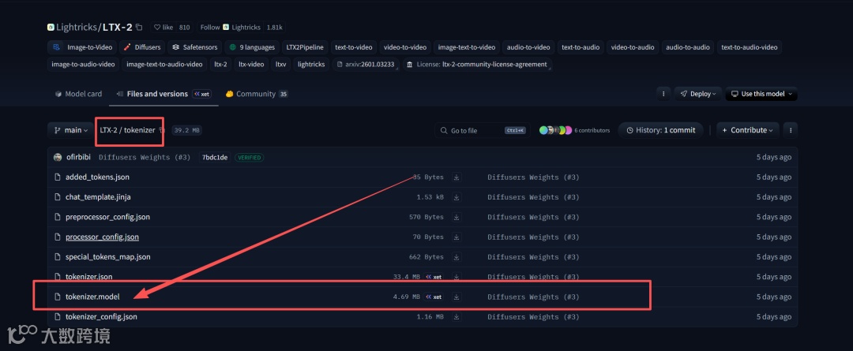Screen dimensions: 853x351
Task: Open History: 1 commit
Action: click(x=660, y=130)
